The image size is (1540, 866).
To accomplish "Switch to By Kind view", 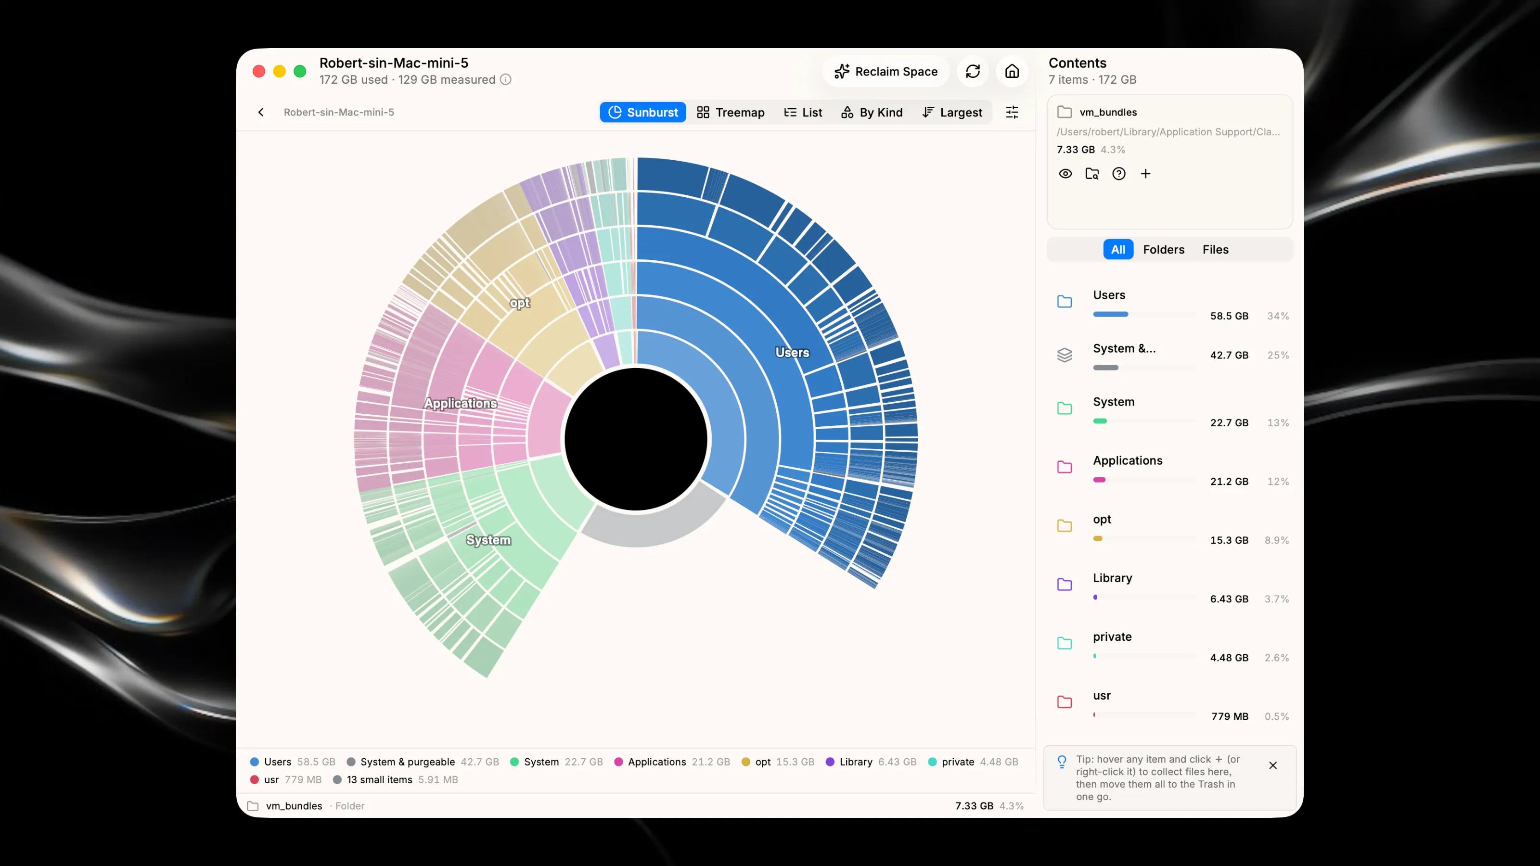I will click(x=872, y=113).
